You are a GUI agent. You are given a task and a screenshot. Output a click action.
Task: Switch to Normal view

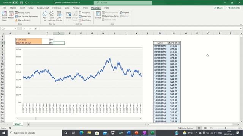[199, 128]
